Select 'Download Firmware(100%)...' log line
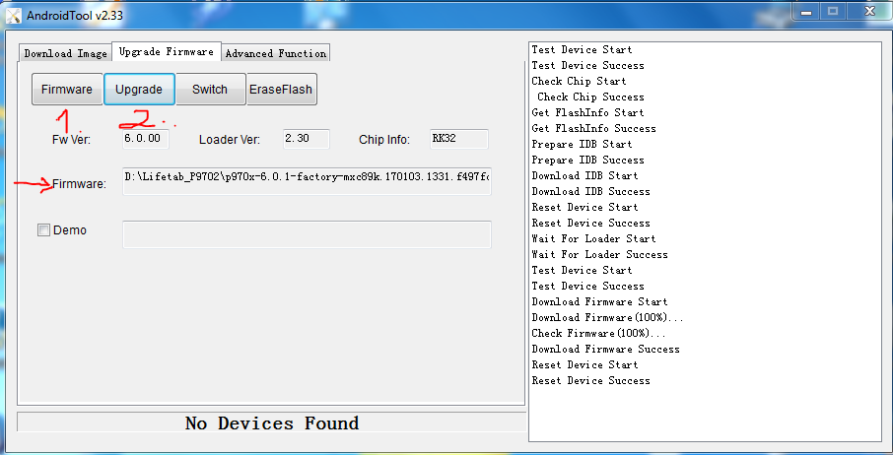Screen dimensions: 893x455 click(607, 317)
